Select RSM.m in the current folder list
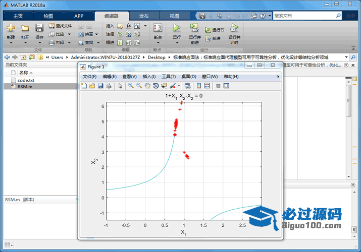The image size is (361, 252). pyautogui.click(x=25, y=87)
